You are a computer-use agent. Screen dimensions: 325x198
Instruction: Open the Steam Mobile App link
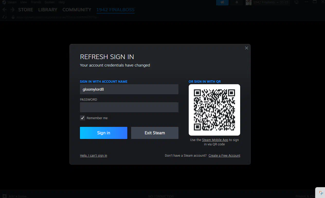[x=215, y=140]
